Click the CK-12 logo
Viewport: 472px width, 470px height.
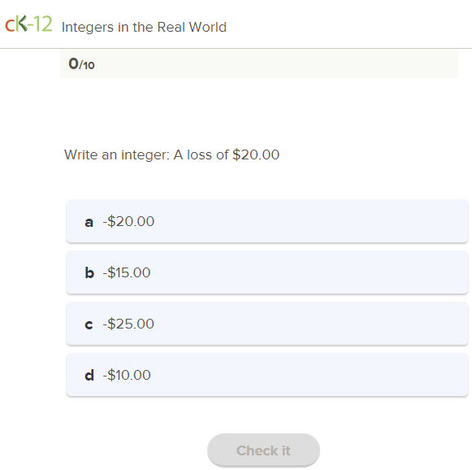[x=28, y=24]
